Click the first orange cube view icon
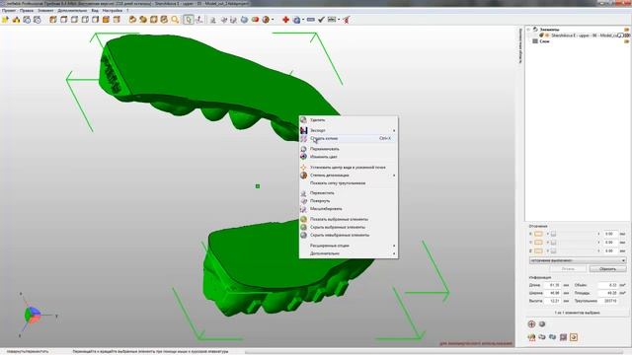Viewport: 632px width, 355px height. (53, 20)
